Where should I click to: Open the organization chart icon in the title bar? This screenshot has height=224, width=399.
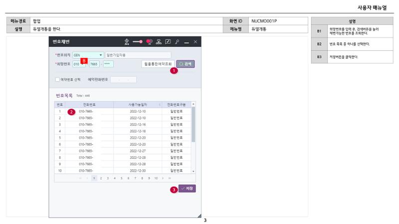click(159, 42)
